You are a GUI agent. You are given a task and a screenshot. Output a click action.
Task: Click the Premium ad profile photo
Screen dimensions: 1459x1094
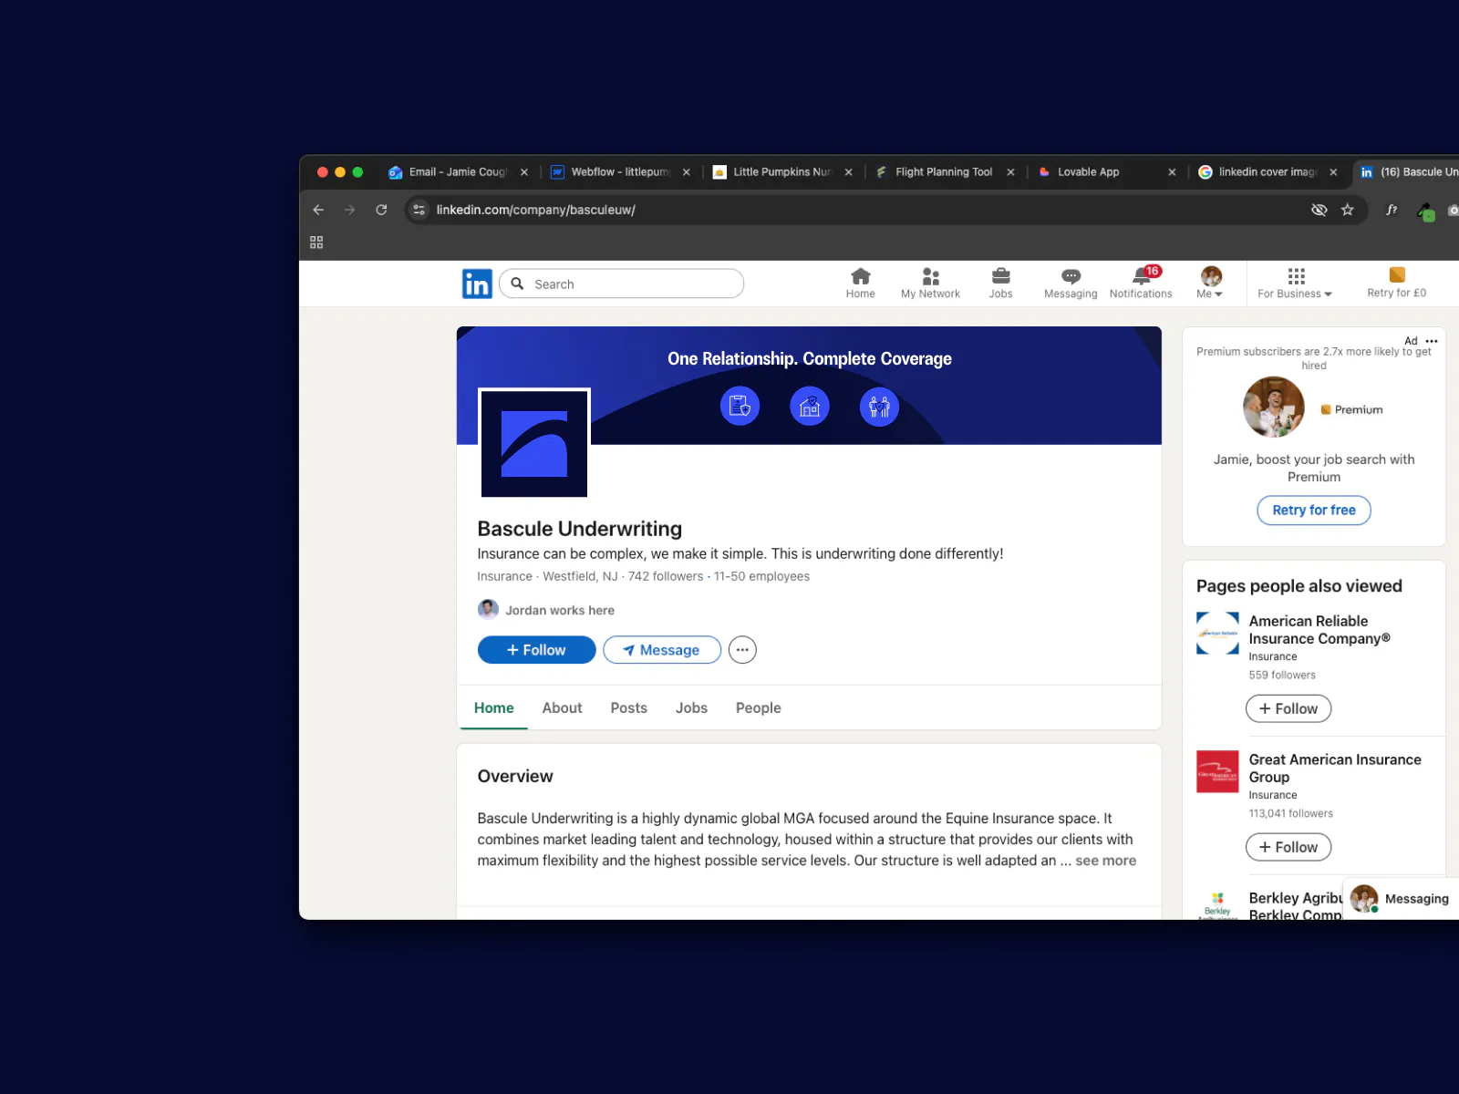tap(1274, 408)
